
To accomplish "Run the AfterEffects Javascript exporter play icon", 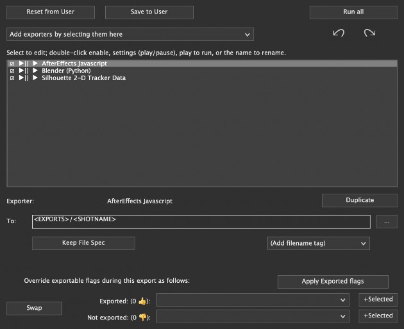I will (36, 64).
